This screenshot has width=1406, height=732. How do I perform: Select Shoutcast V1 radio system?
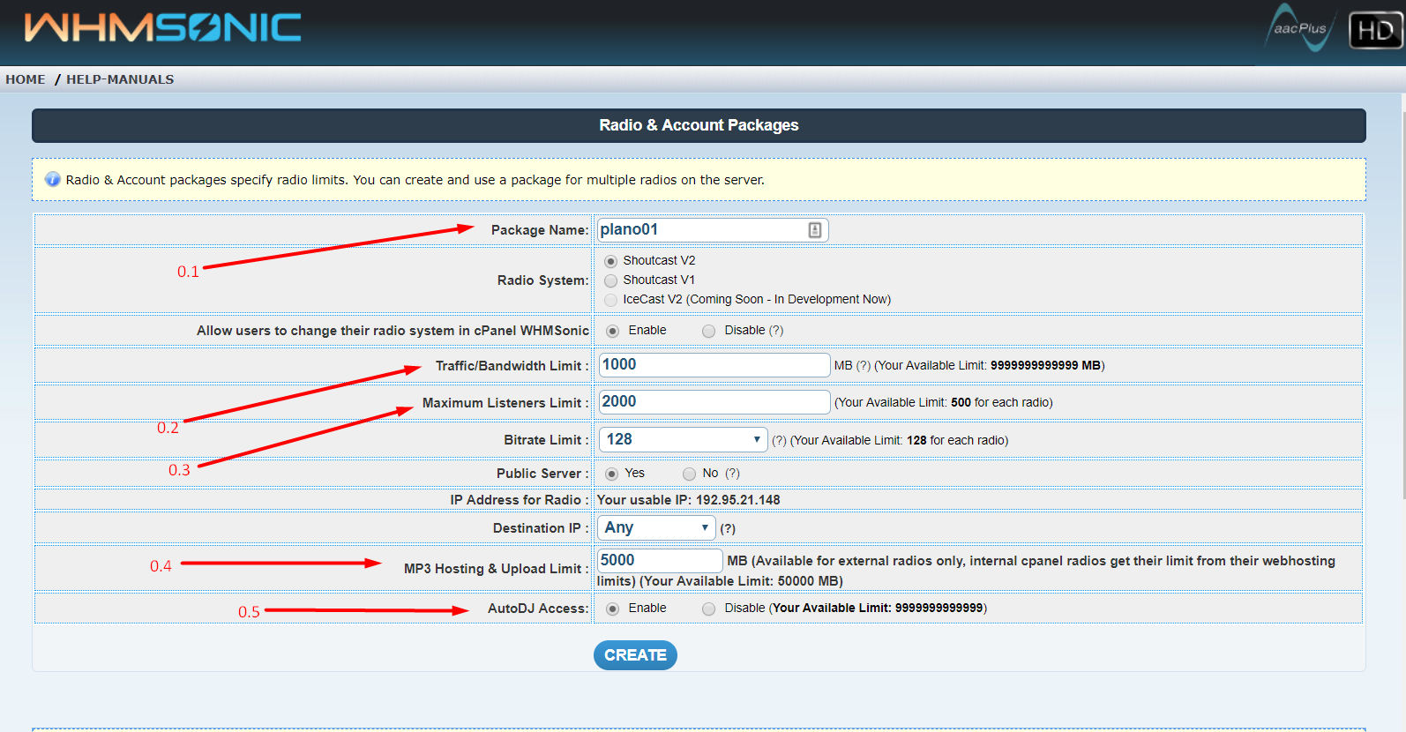click(610, 280)
